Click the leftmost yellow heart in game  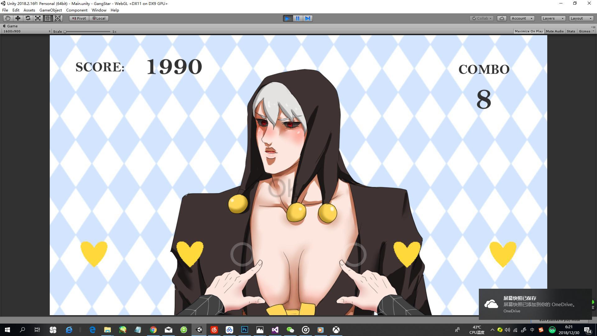pyautogui.click(x=94, y=254)
